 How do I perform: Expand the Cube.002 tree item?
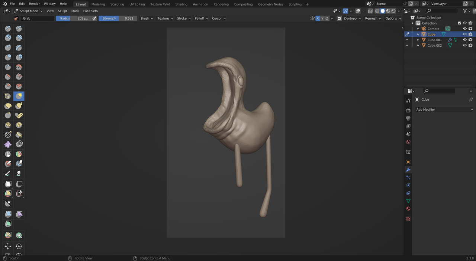[418, 45]
